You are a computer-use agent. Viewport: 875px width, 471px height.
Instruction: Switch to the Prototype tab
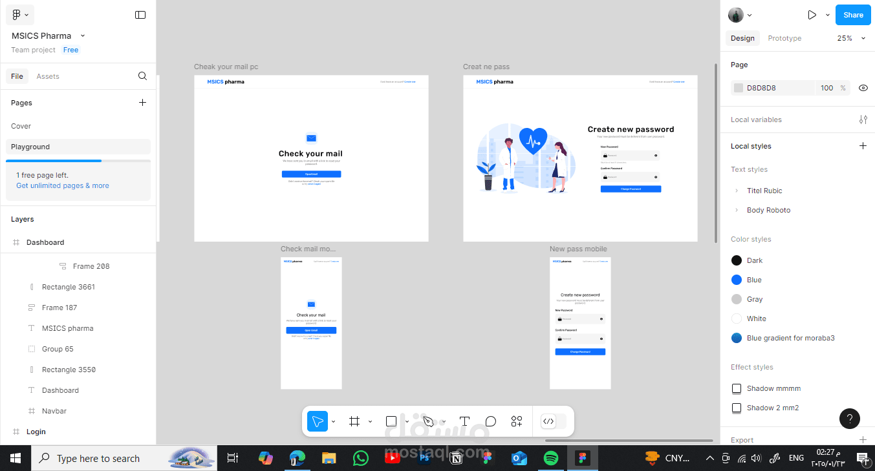click(x=784, y=38)
